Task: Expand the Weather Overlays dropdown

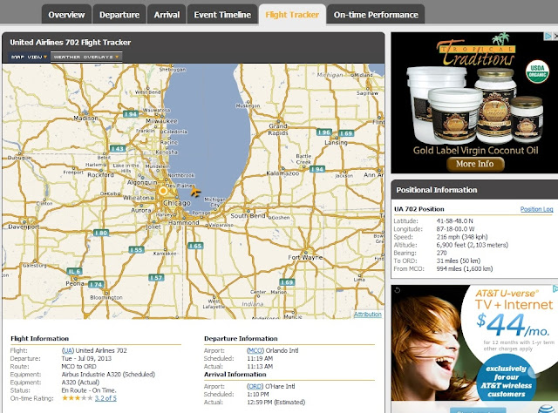Action: (x=86, y=57)
